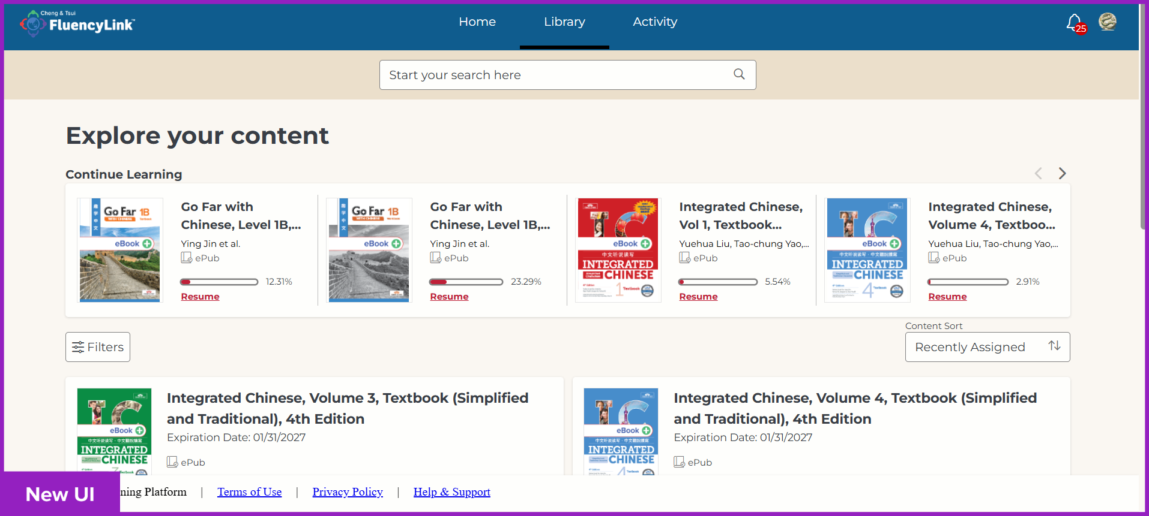This screenshot has width=1149, height=516.
Task: Click the sort arrows icon
Action: (1054, 346)
